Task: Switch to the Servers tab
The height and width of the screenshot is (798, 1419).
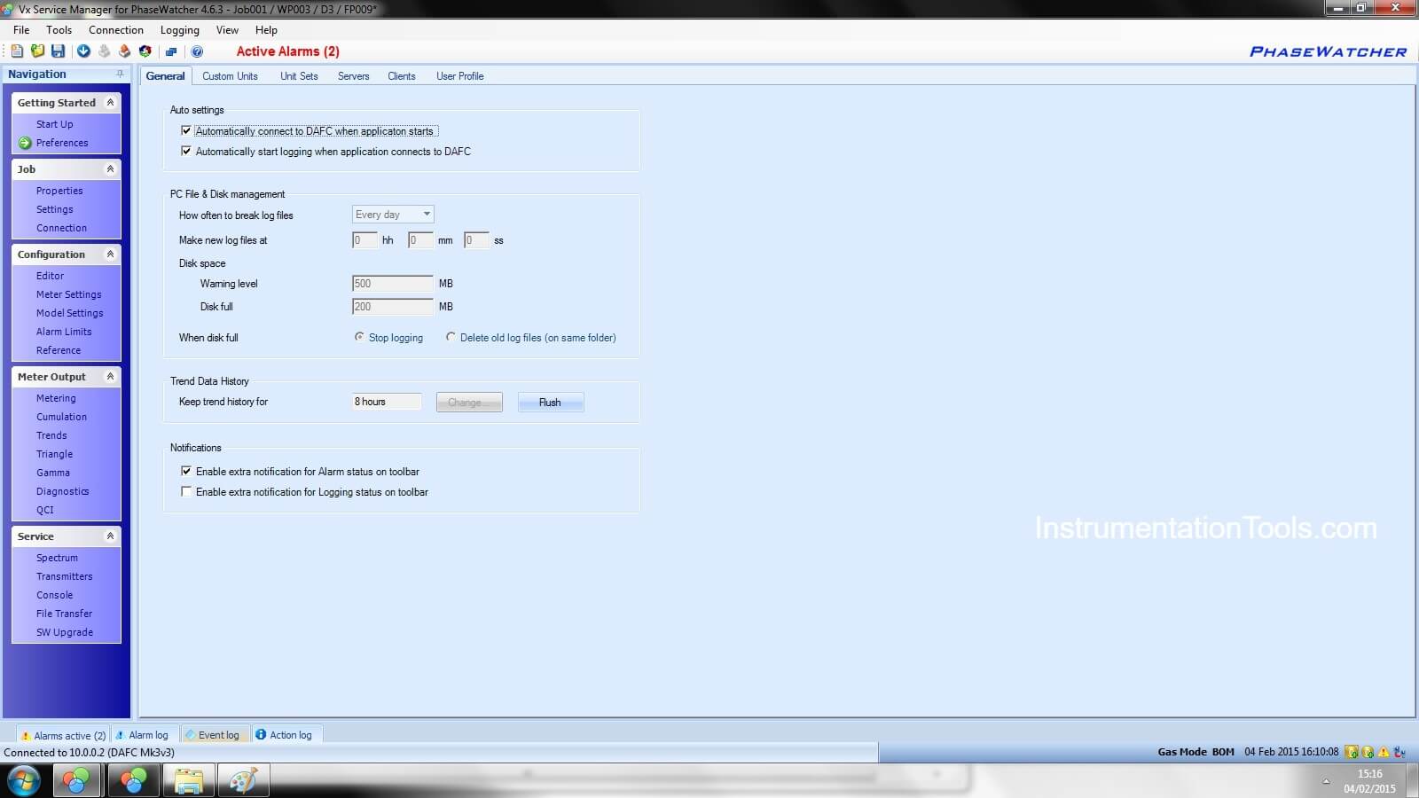Action: tap(353, 76)
